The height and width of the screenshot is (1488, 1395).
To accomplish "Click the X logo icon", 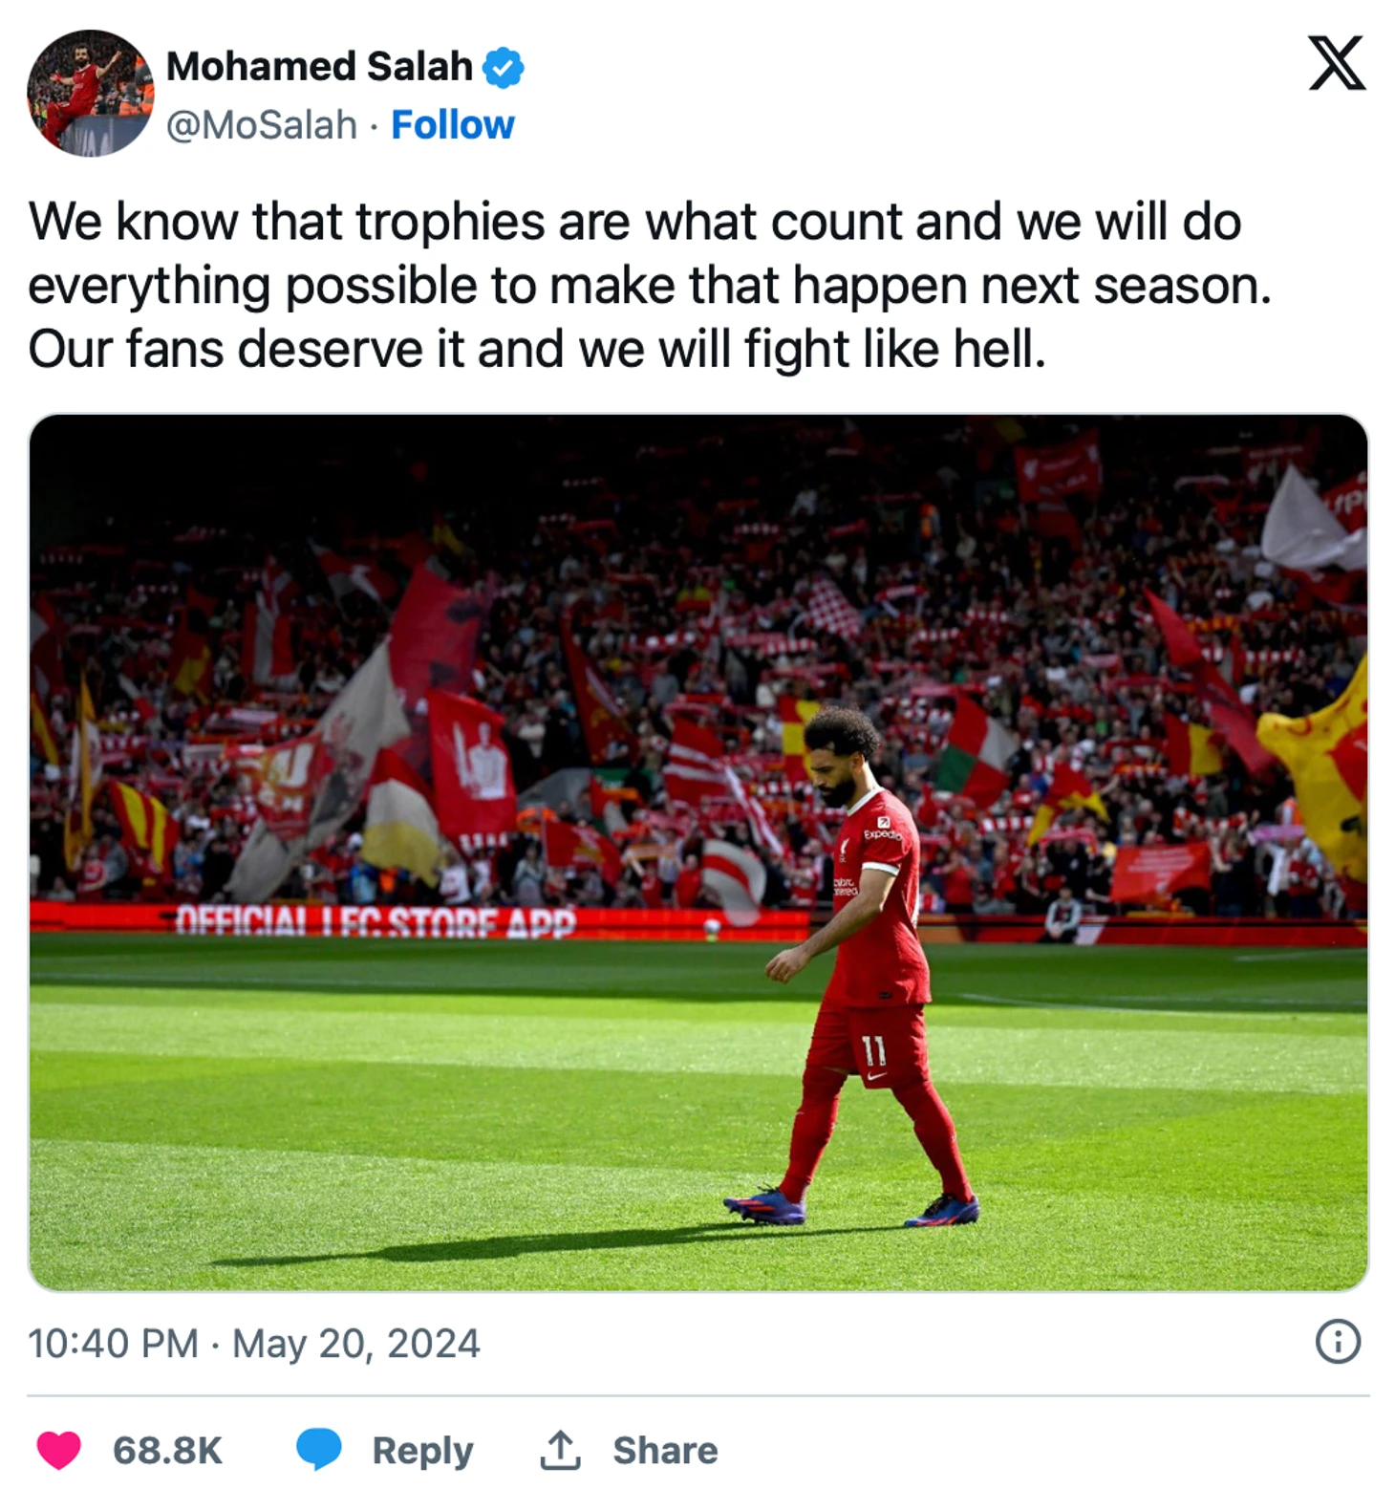I will [1336, 63].
